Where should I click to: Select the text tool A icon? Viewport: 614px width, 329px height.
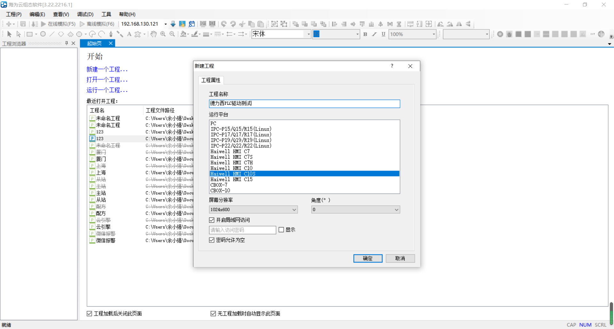(x=129, y=34)
